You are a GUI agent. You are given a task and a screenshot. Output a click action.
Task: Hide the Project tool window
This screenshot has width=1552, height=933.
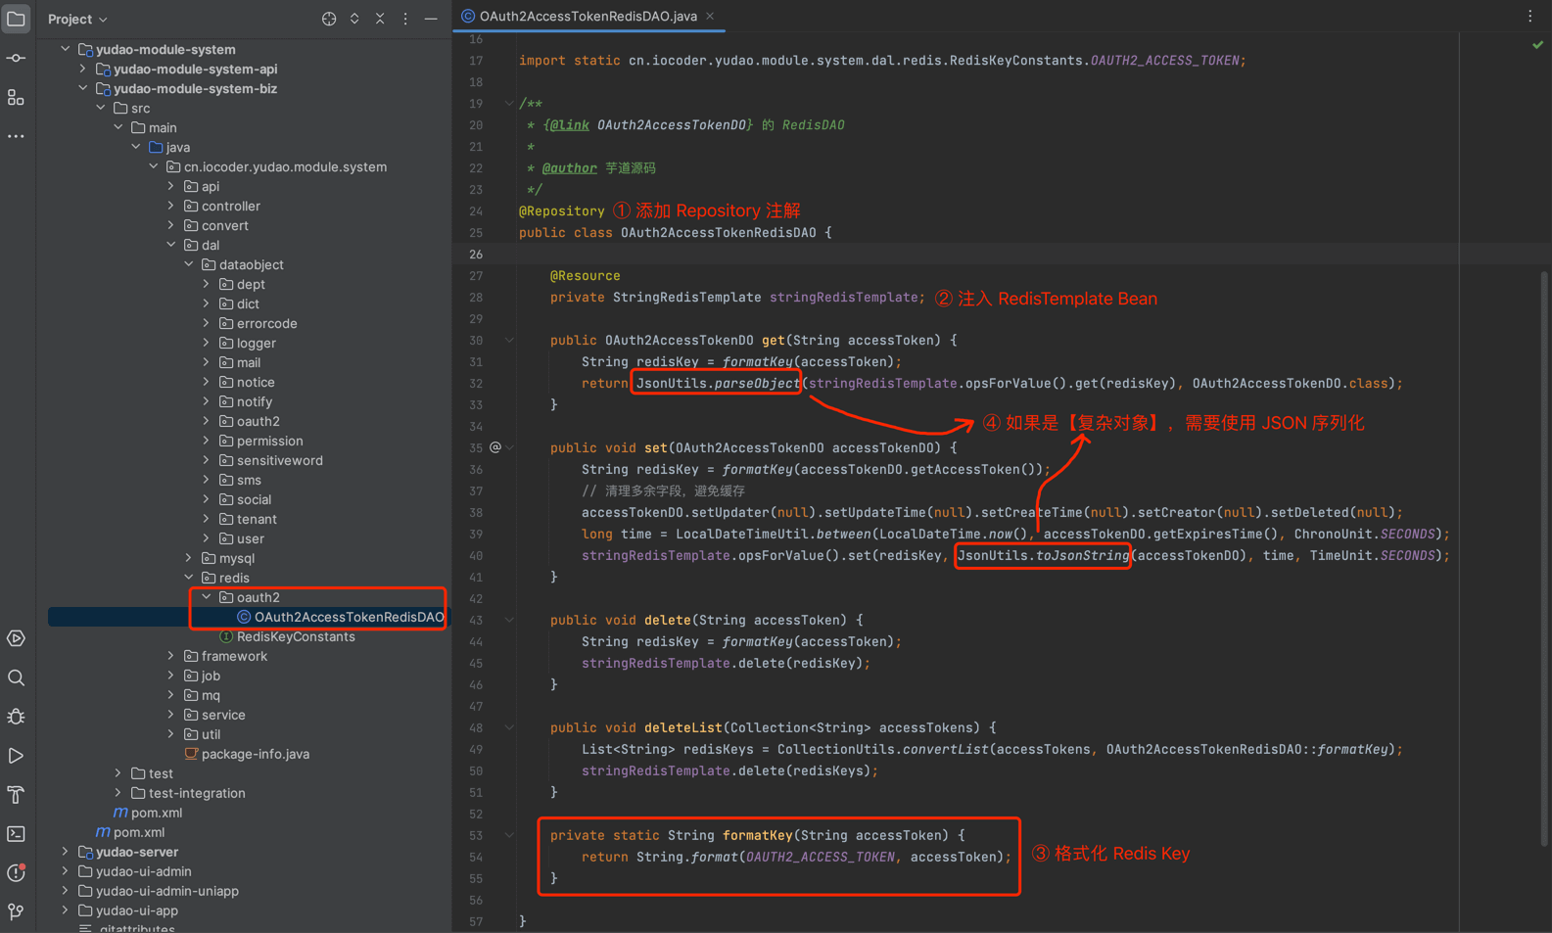point(431,19)
